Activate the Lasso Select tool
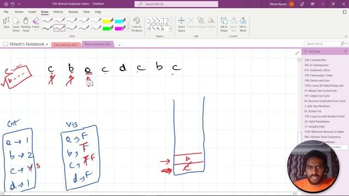The width and height of the screenshot is (349, 196). point(16,24)
